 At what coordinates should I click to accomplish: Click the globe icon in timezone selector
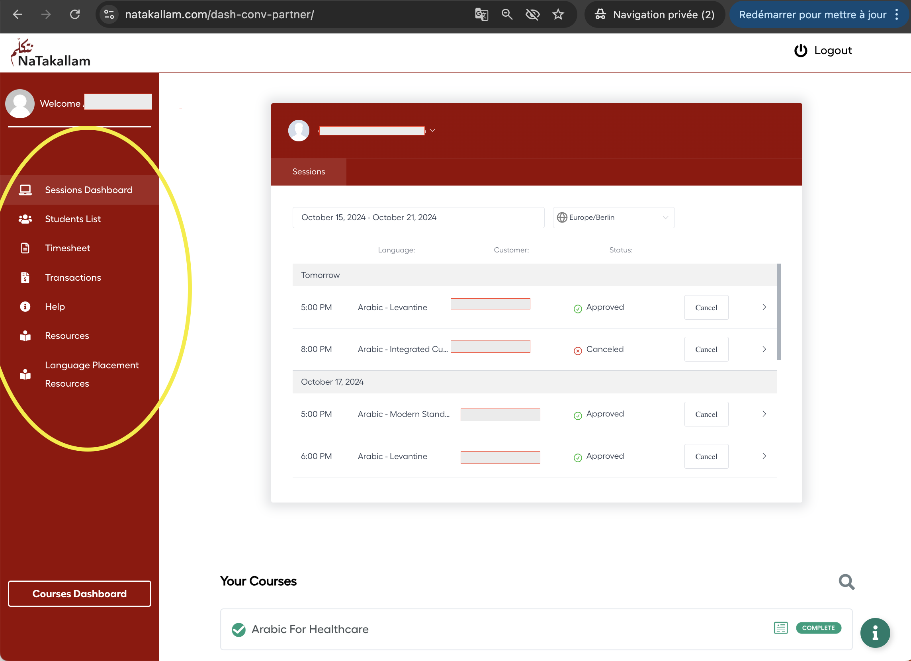pyautogui.click(x=562, y=217)
